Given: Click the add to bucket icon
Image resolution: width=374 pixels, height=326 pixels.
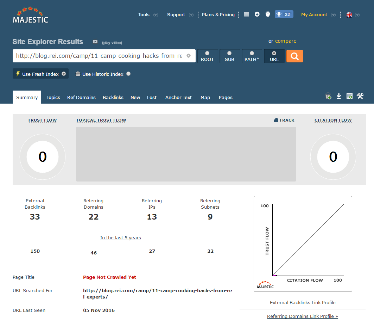Looking at the screenshot, I should click(328, 96).
